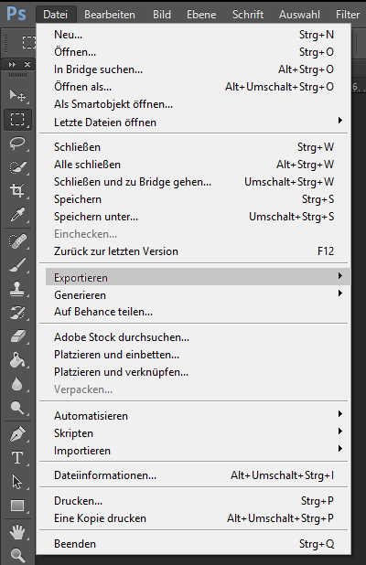Select the Clone Stamp tool
This screenshot has width=366, height=565.
point(17,289)
